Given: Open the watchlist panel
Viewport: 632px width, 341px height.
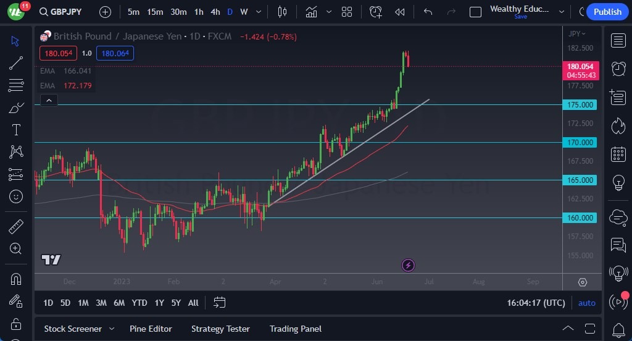Looking at the screenshot, I should [x=618, y=41].
